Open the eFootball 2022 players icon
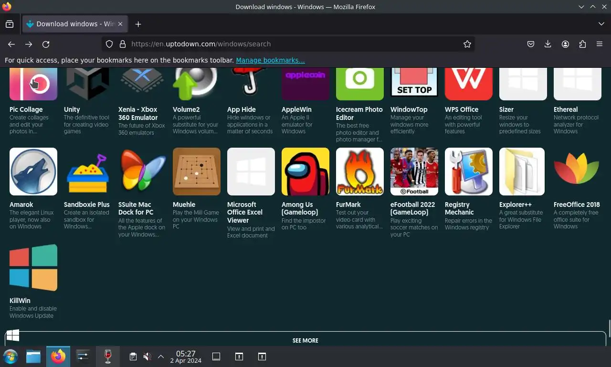This screenshot has height=367, width=611. coord(414,172)
